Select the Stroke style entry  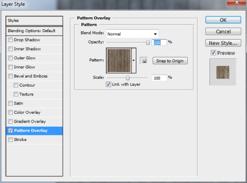(34, 139)
